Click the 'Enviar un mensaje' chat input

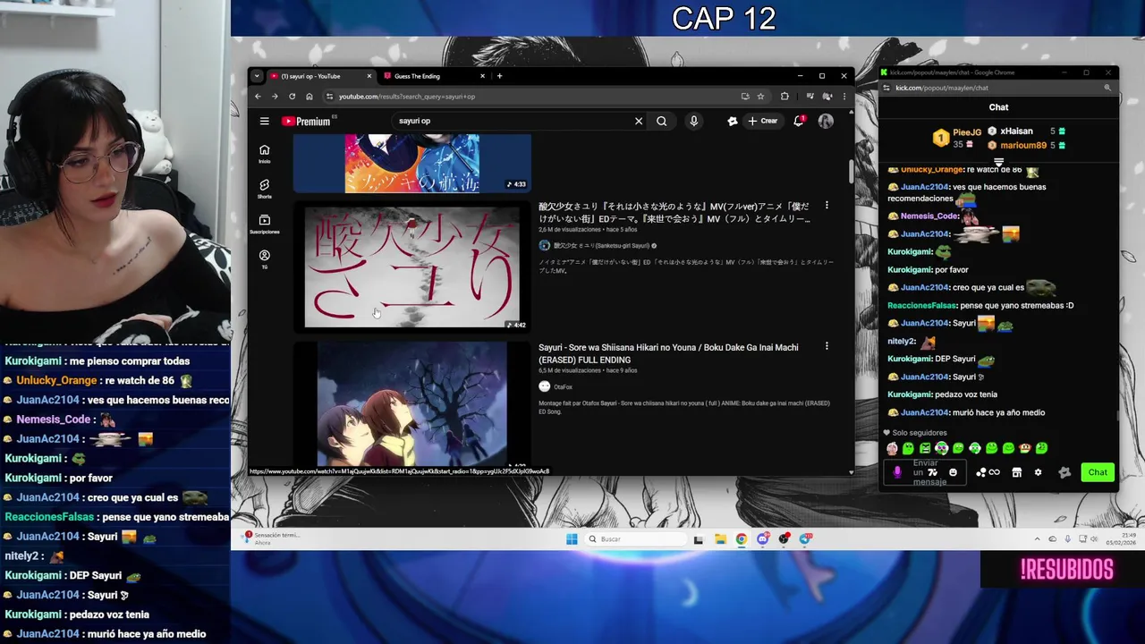926,472
